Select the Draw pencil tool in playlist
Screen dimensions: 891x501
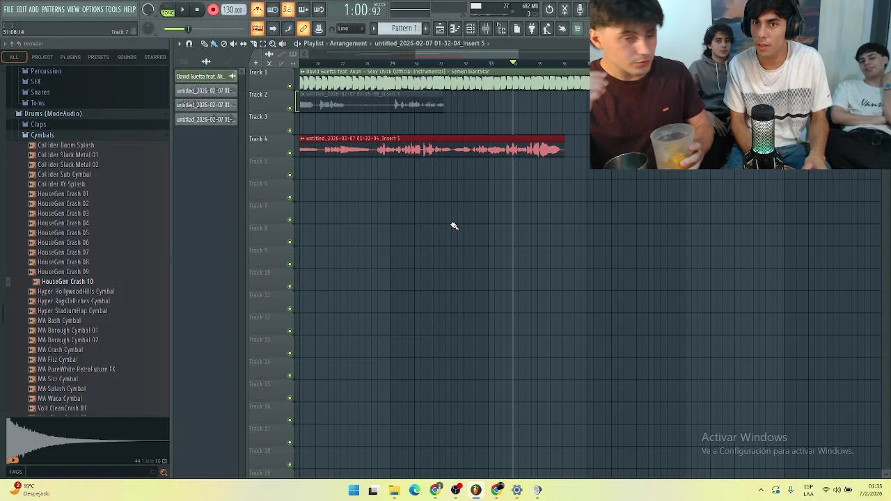tap(204, 43)
